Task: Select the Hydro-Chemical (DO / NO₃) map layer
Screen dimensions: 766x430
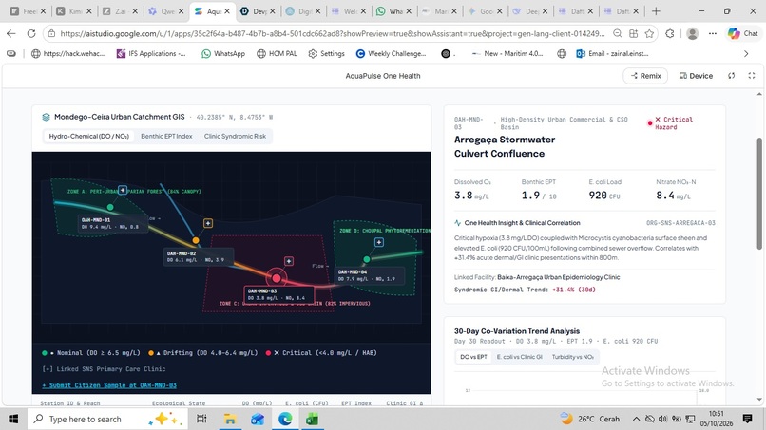Action: [89, 136]
